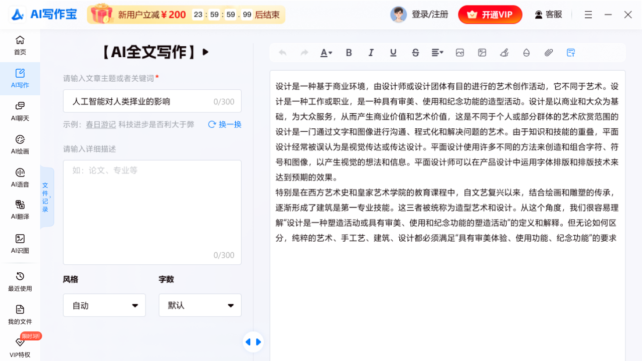Click the insert image toolbar icon
Screen dimensions: 642x361
(x=459, y=52)
